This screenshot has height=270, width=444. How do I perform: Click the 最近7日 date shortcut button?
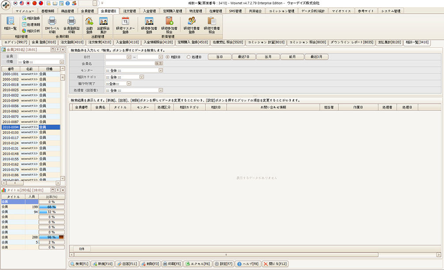click(x=243, y=57)
